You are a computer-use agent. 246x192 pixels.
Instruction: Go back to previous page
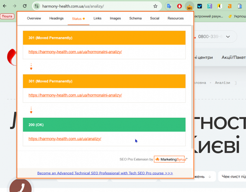[x=5, y=6]
